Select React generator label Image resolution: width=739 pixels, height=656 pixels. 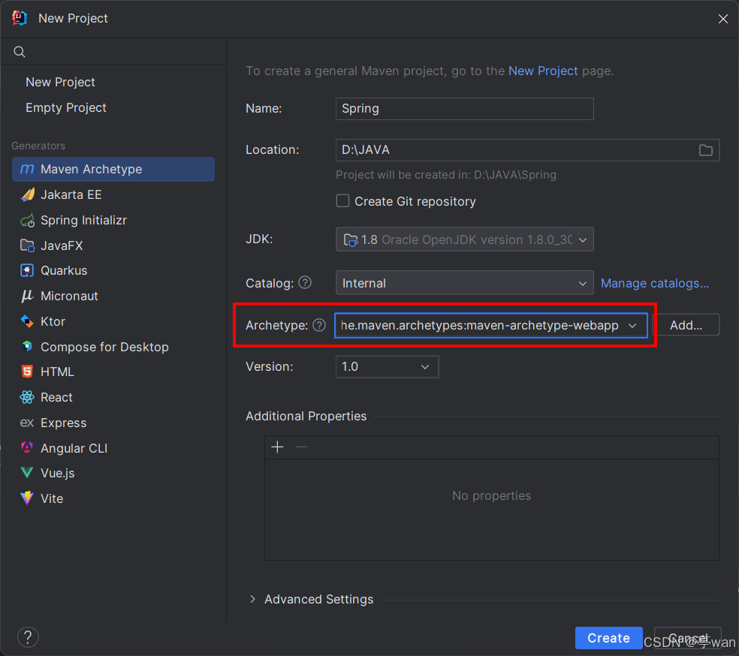point(56,397)
